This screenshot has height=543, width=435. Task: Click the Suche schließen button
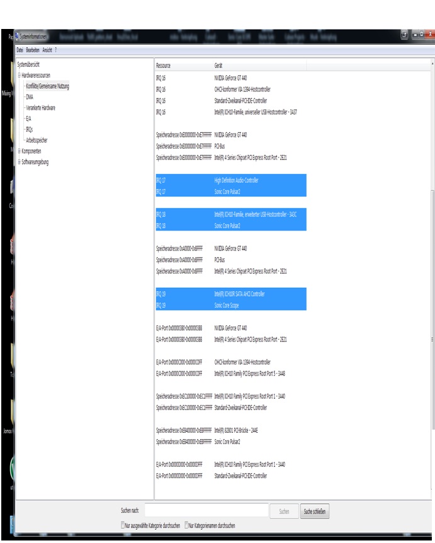[x=315, y=512]
